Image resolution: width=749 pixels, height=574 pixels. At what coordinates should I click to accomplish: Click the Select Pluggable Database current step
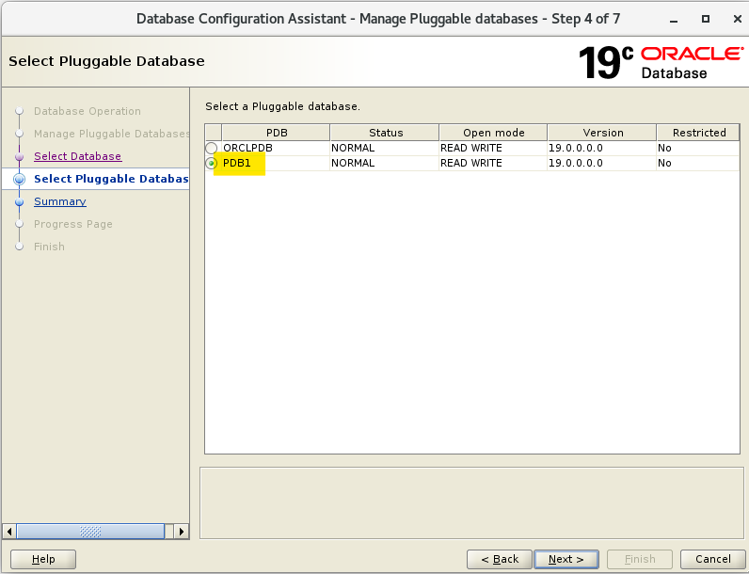coord(111,179)
